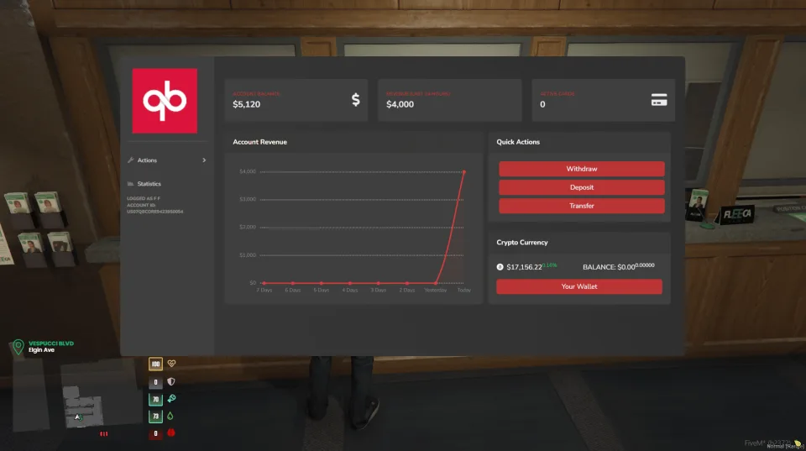Open Your Wallet for crypto
The height and width of the screenshot is (451, 806).
click(x=578, y=286)
